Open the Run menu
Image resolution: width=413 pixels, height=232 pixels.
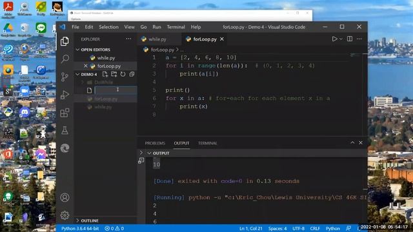click(x=157, y=27)
